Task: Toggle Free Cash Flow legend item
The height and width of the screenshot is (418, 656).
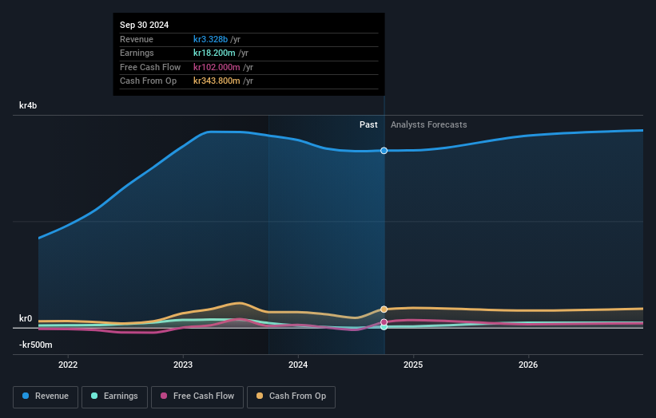Action: [x=197, y=396]
